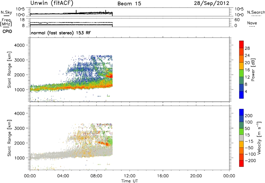This screenshot has height=183, width=265.
Task: Click the '12:00' time axis tick label
Action: pyautogui.click(x=130, y=176)
